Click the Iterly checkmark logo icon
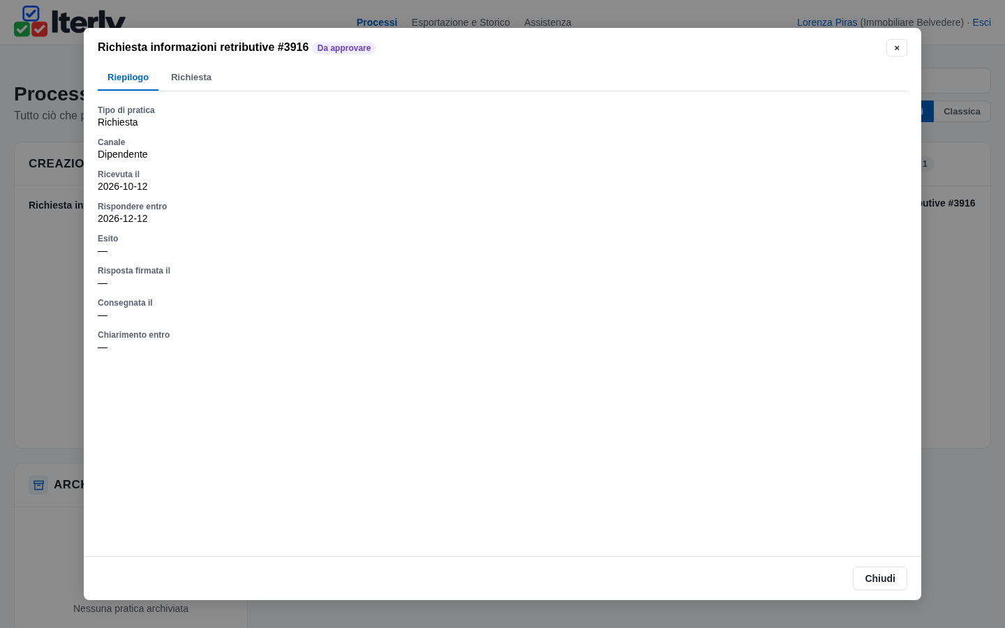1005x628 pixels. tap(31, 21)
